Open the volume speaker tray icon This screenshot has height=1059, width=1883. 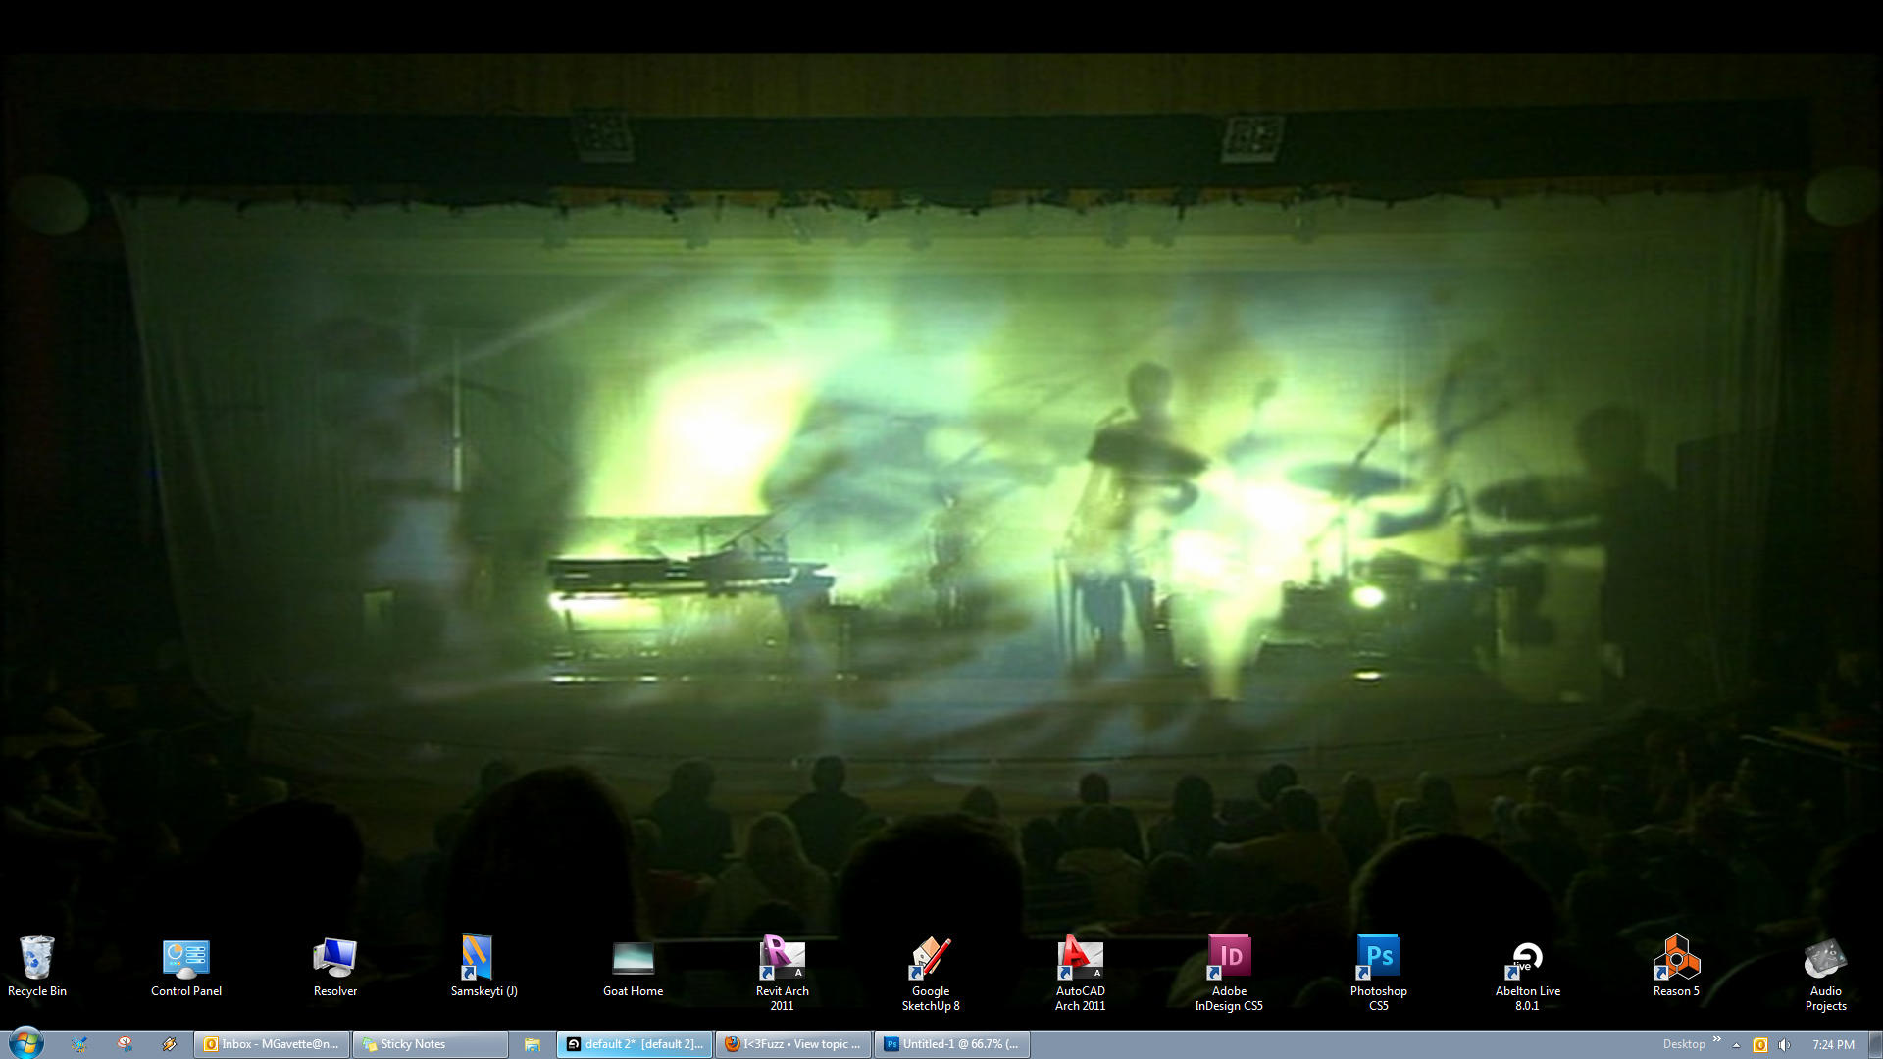click(1784, 1045)
